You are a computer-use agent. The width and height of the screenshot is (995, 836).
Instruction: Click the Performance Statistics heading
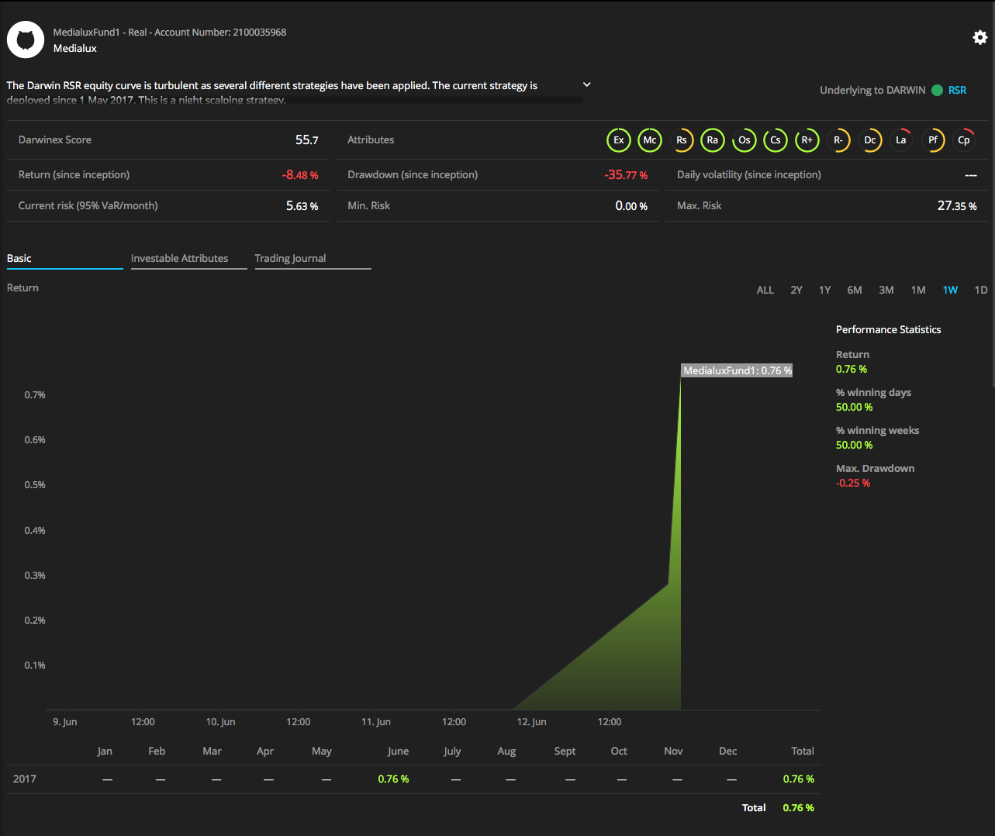(x=889, y=329)
